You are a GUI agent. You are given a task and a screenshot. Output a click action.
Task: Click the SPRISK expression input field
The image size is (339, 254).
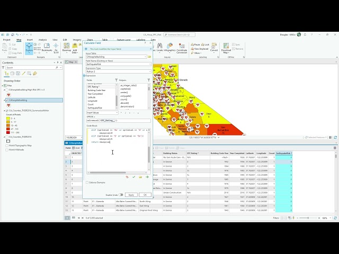click(119, 121)
